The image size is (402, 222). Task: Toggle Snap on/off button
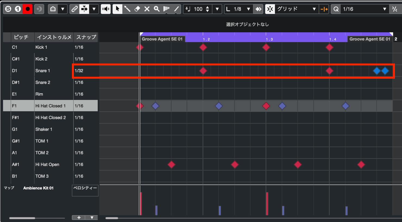pyautogui.click(x=270, y=9)
